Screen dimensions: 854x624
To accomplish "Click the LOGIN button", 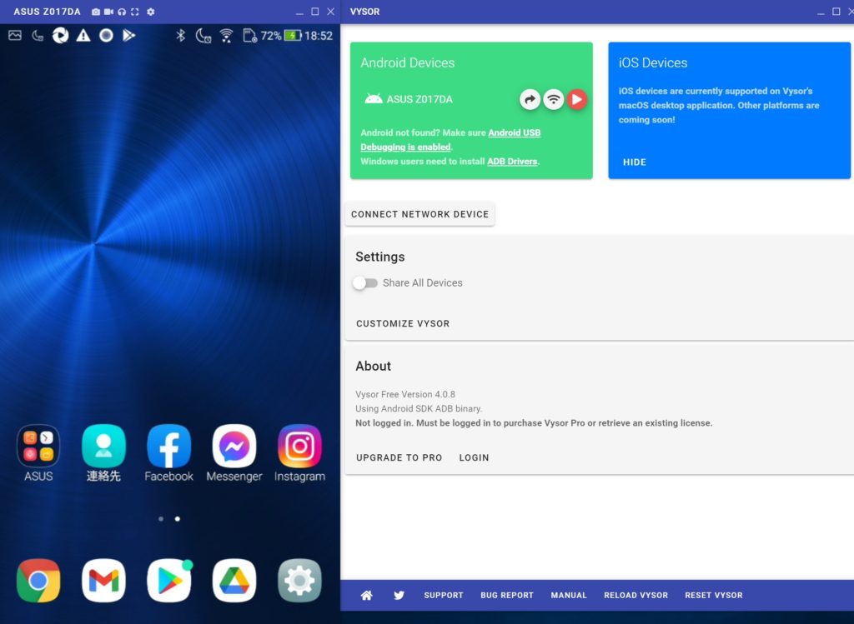I will click(x=474, y=458).
